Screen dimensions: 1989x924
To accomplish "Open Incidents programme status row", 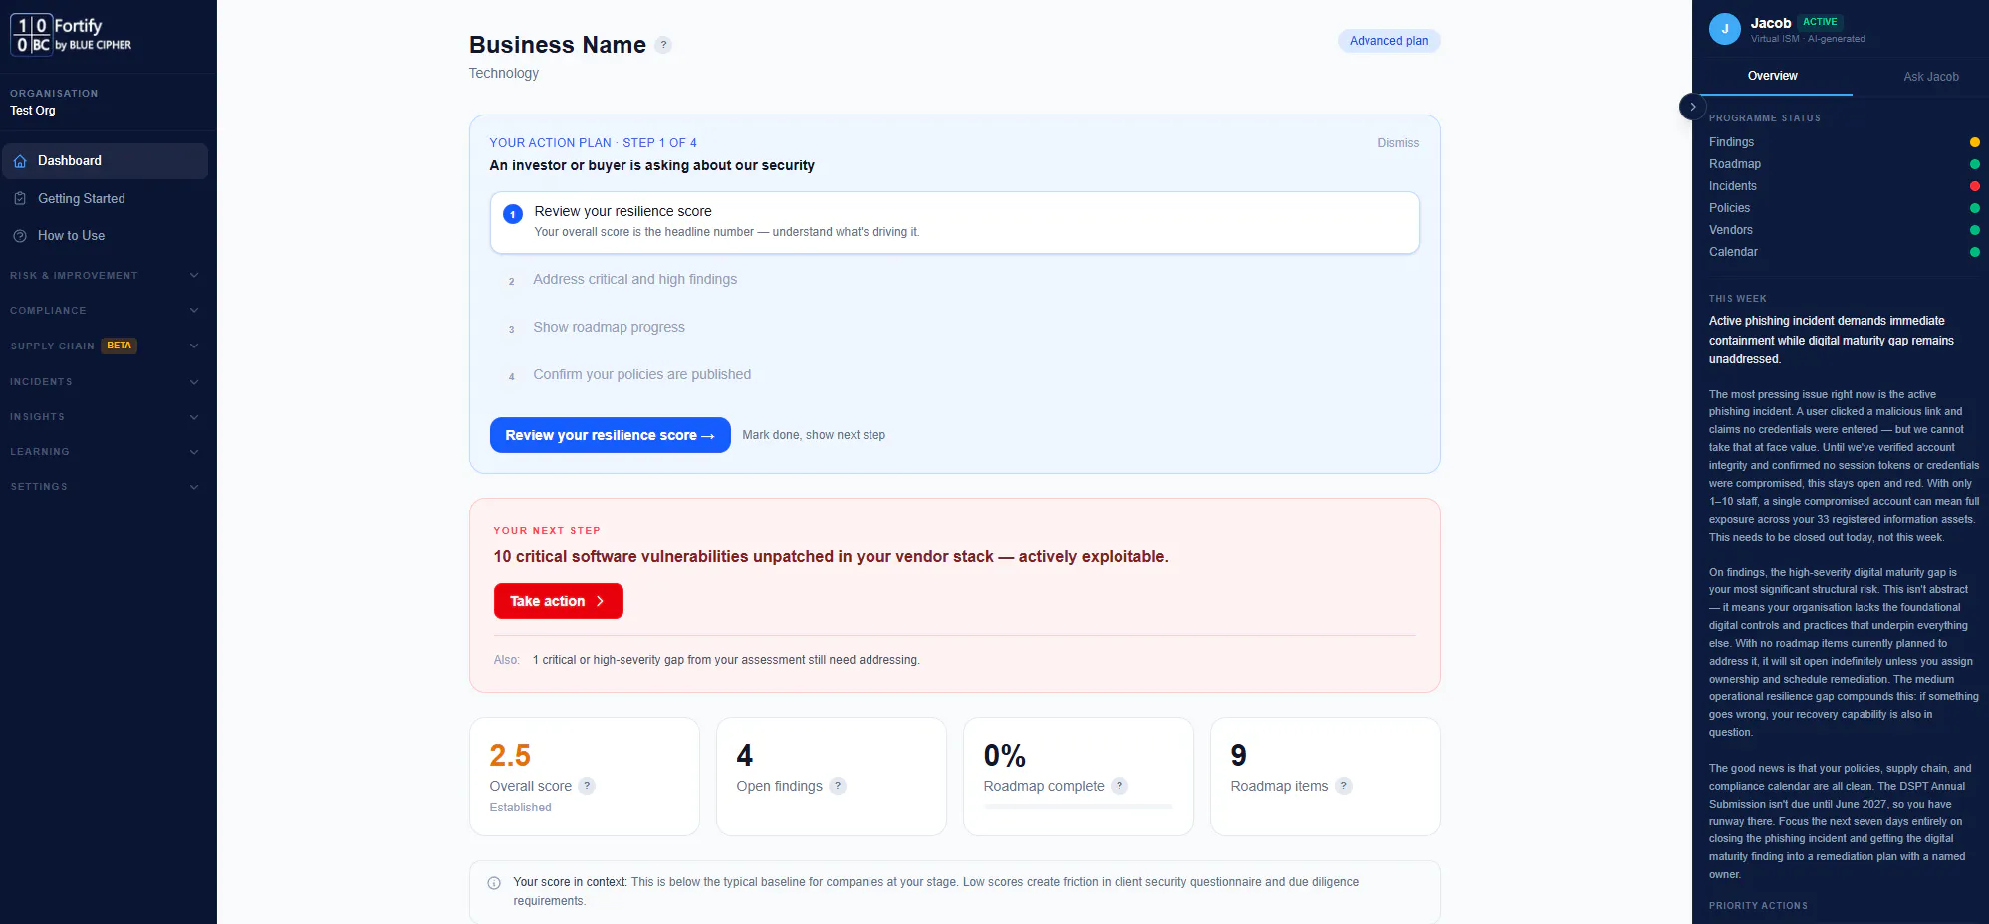I will click(1844, 186).
